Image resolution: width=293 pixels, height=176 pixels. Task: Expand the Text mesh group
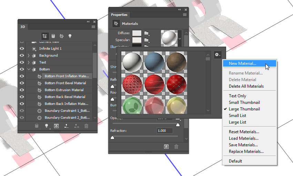(29, 62)
